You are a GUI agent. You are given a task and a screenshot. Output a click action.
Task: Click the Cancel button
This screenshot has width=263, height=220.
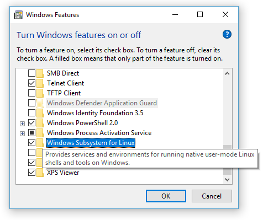[x=212, y=196]
